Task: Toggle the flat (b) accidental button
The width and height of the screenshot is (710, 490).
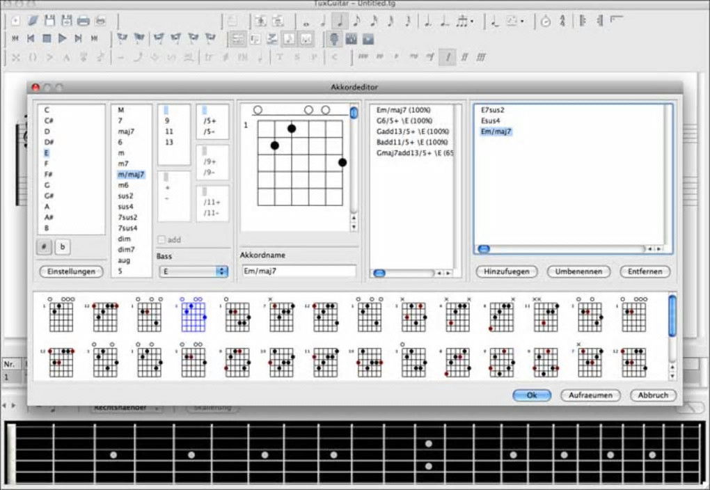Action: (62, 246)
